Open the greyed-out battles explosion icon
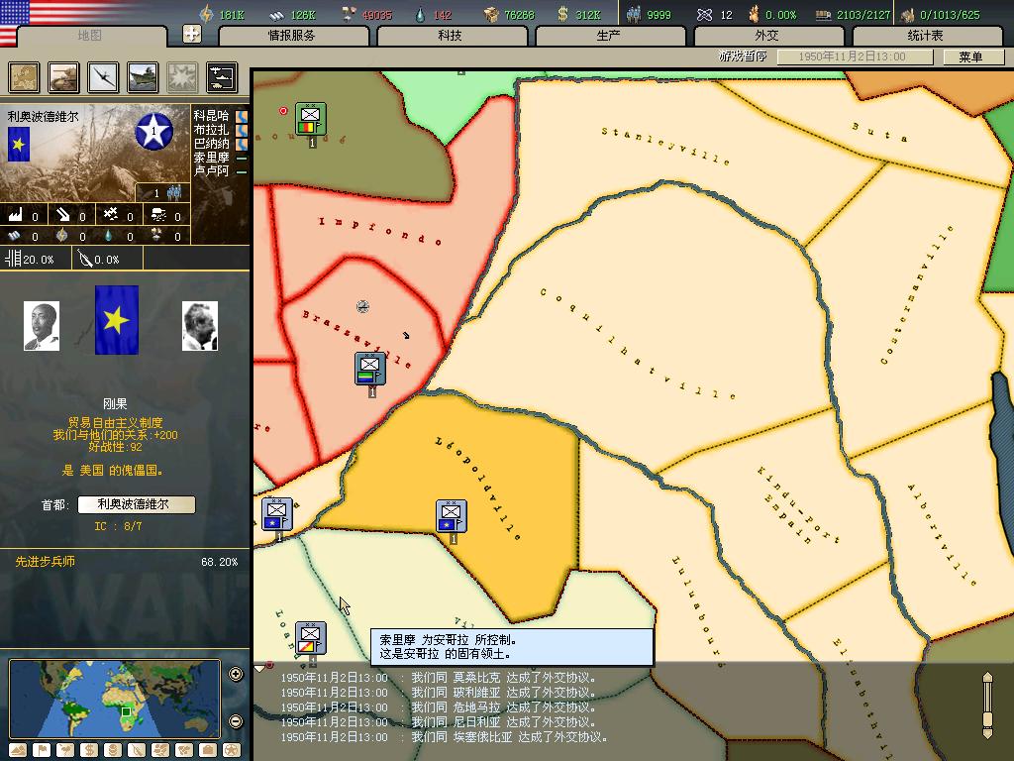Screen dimensions: 1014x761 (182, 77)
